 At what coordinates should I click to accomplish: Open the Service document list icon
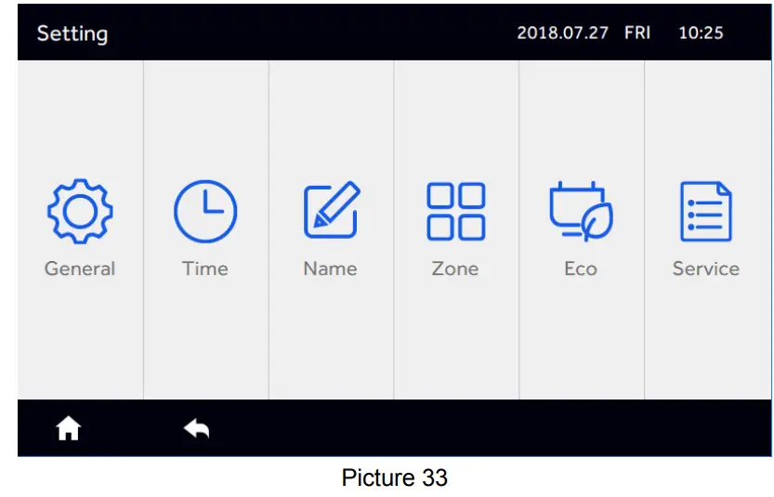(x=706, y=211)
